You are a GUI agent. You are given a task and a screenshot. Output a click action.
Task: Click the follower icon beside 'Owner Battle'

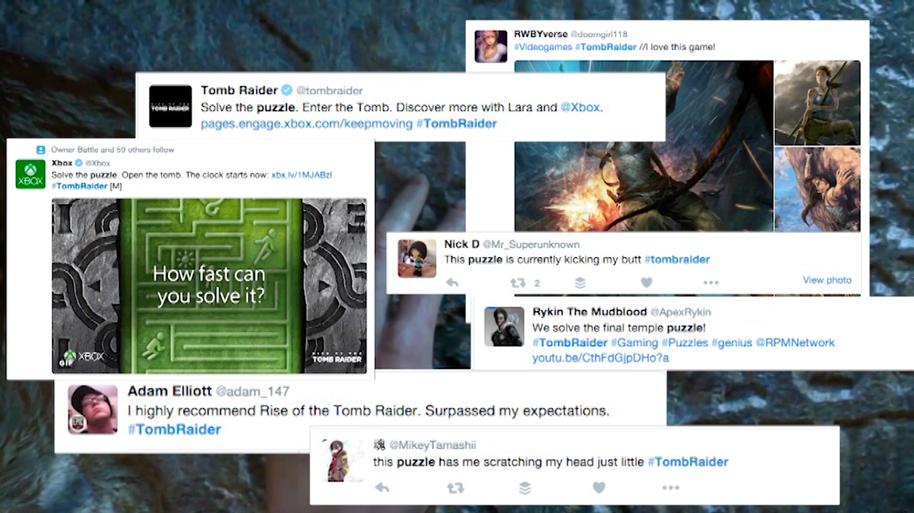[x=41, y=150]
